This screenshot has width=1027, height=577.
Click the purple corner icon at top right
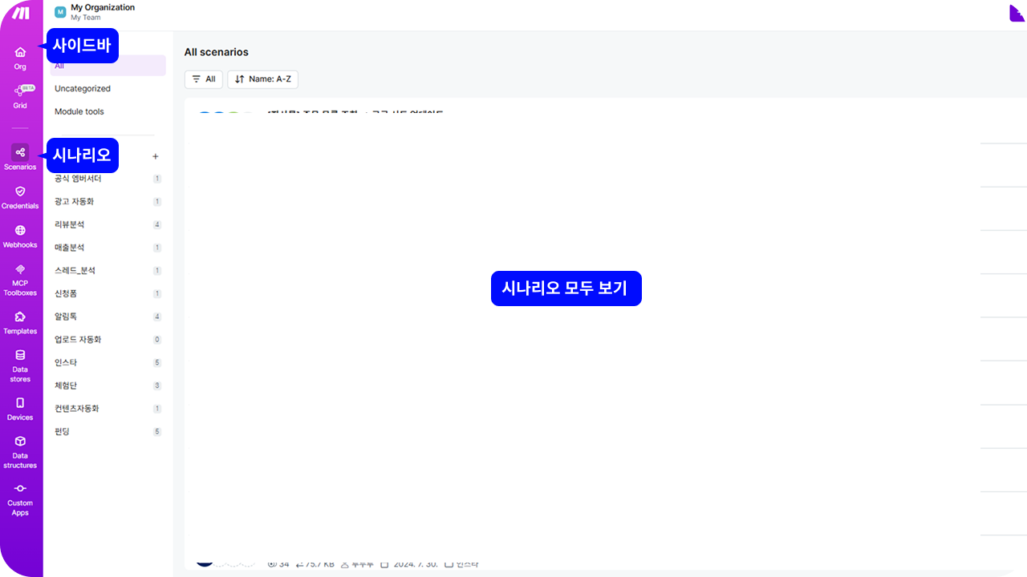tap(1017, 13)
